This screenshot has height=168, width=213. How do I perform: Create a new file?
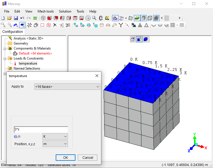point(3,18)
